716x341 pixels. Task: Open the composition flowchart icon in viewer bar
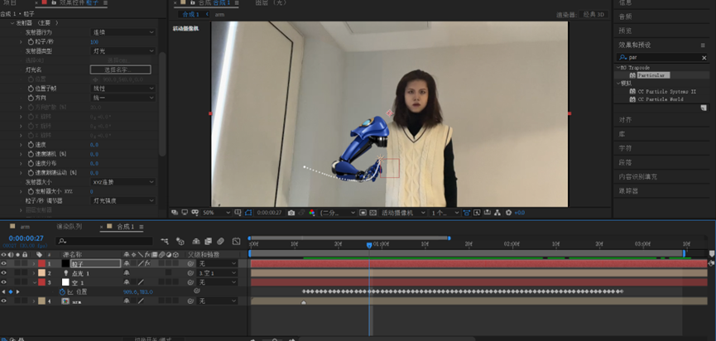click(x=497, y=213)
